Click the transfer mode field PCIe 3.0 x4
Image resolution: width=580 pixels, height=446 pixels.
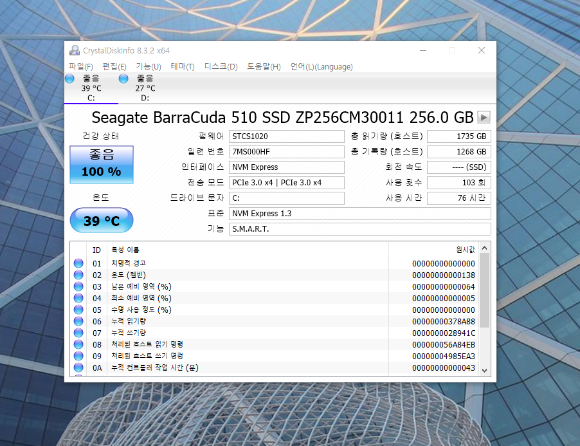pos(287,183)
